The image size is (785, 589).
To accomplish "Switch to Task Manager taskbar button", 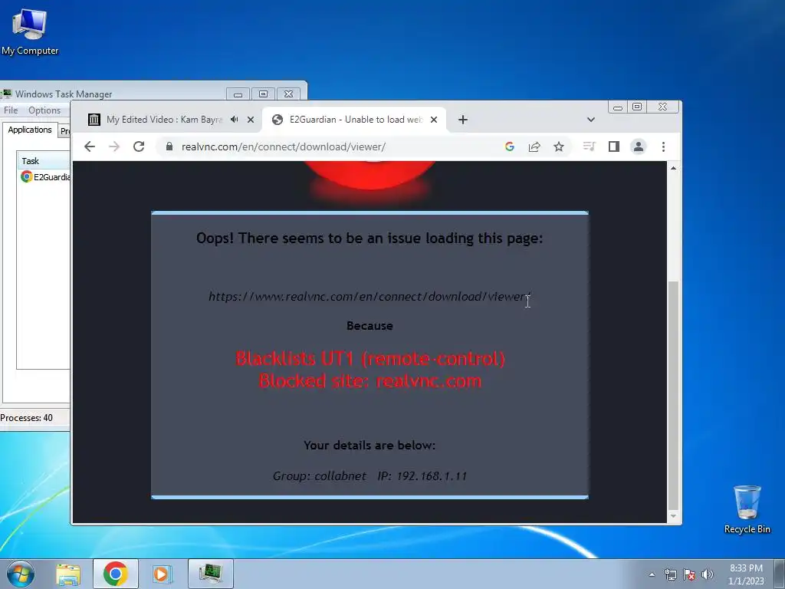I will (x=210, y=574).
